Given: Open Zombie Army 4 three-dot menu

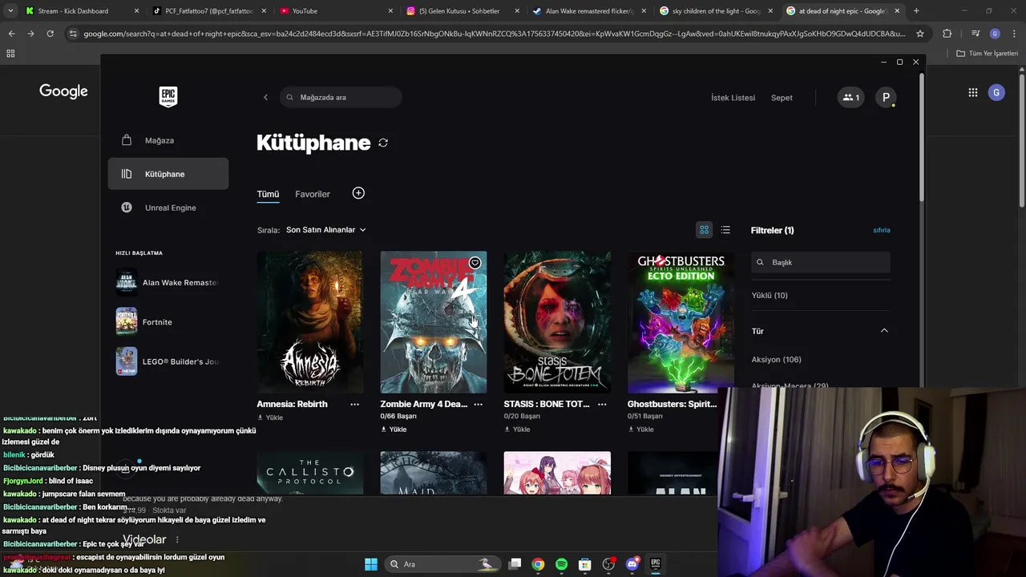Looking at the screenshot, I should 478,405.
